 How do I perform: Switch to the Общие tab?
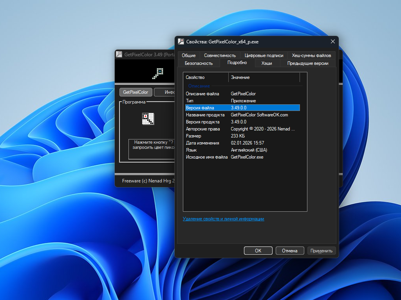pyautogui.click(x=188, y=55)
